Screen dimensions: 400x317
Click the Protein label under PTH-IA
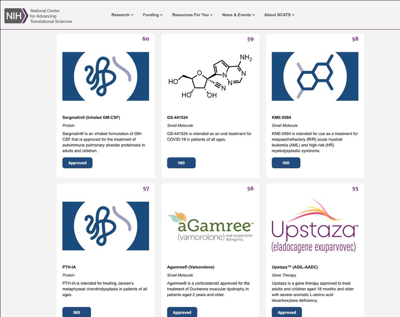[68, 275]
